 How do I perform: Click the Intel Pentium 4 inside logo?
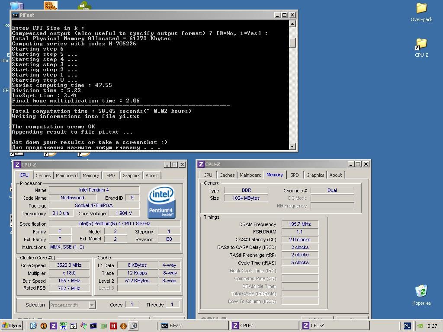(x=161, y=202)
